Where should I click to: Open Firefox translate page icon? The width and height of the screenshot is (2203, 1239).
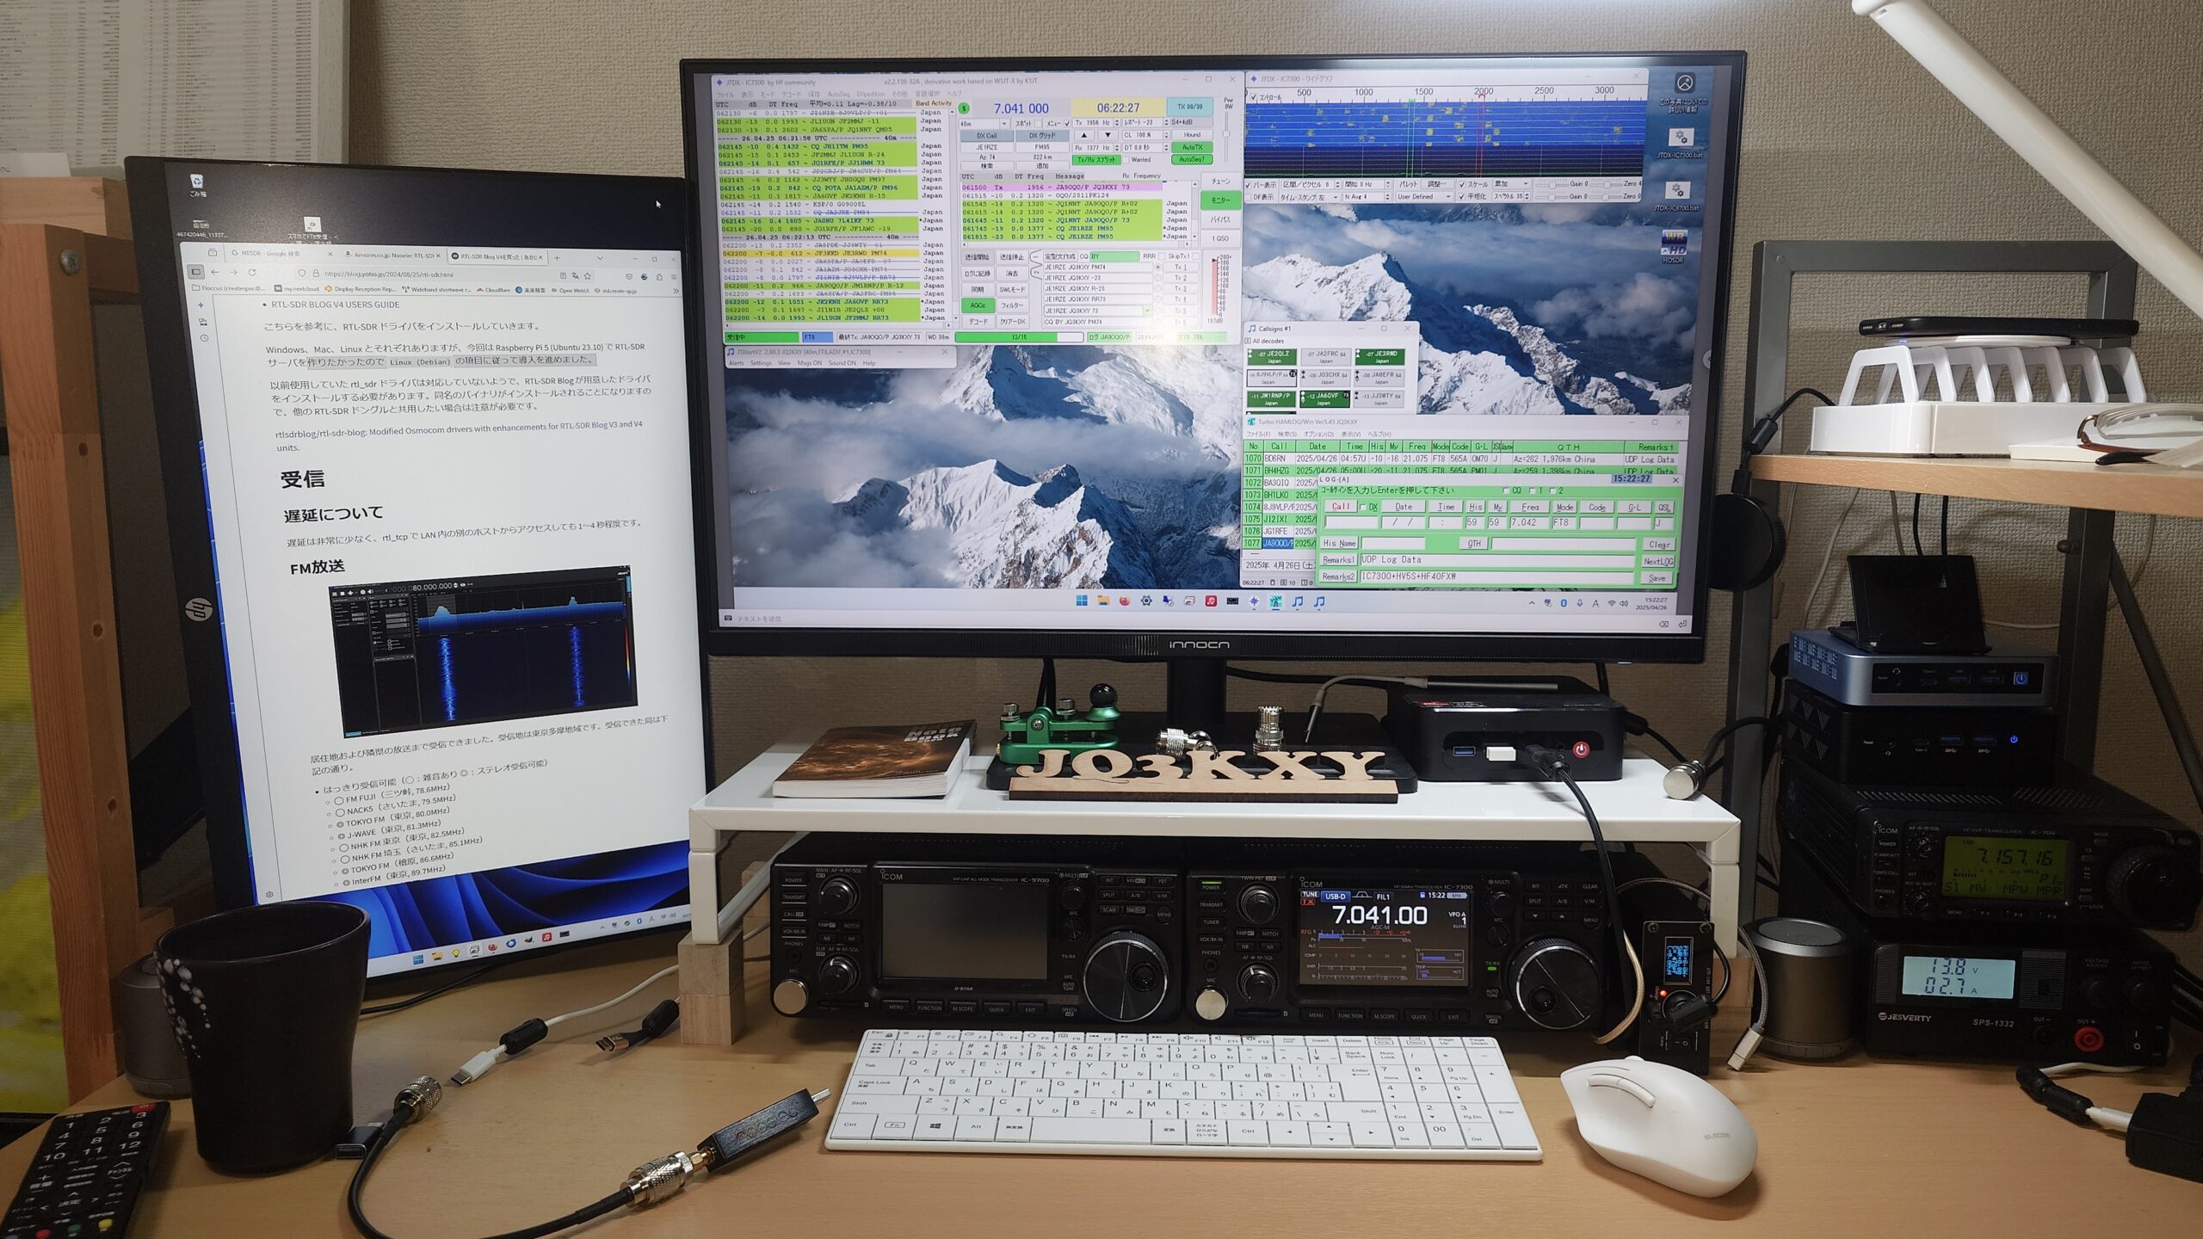click(575, 275)
